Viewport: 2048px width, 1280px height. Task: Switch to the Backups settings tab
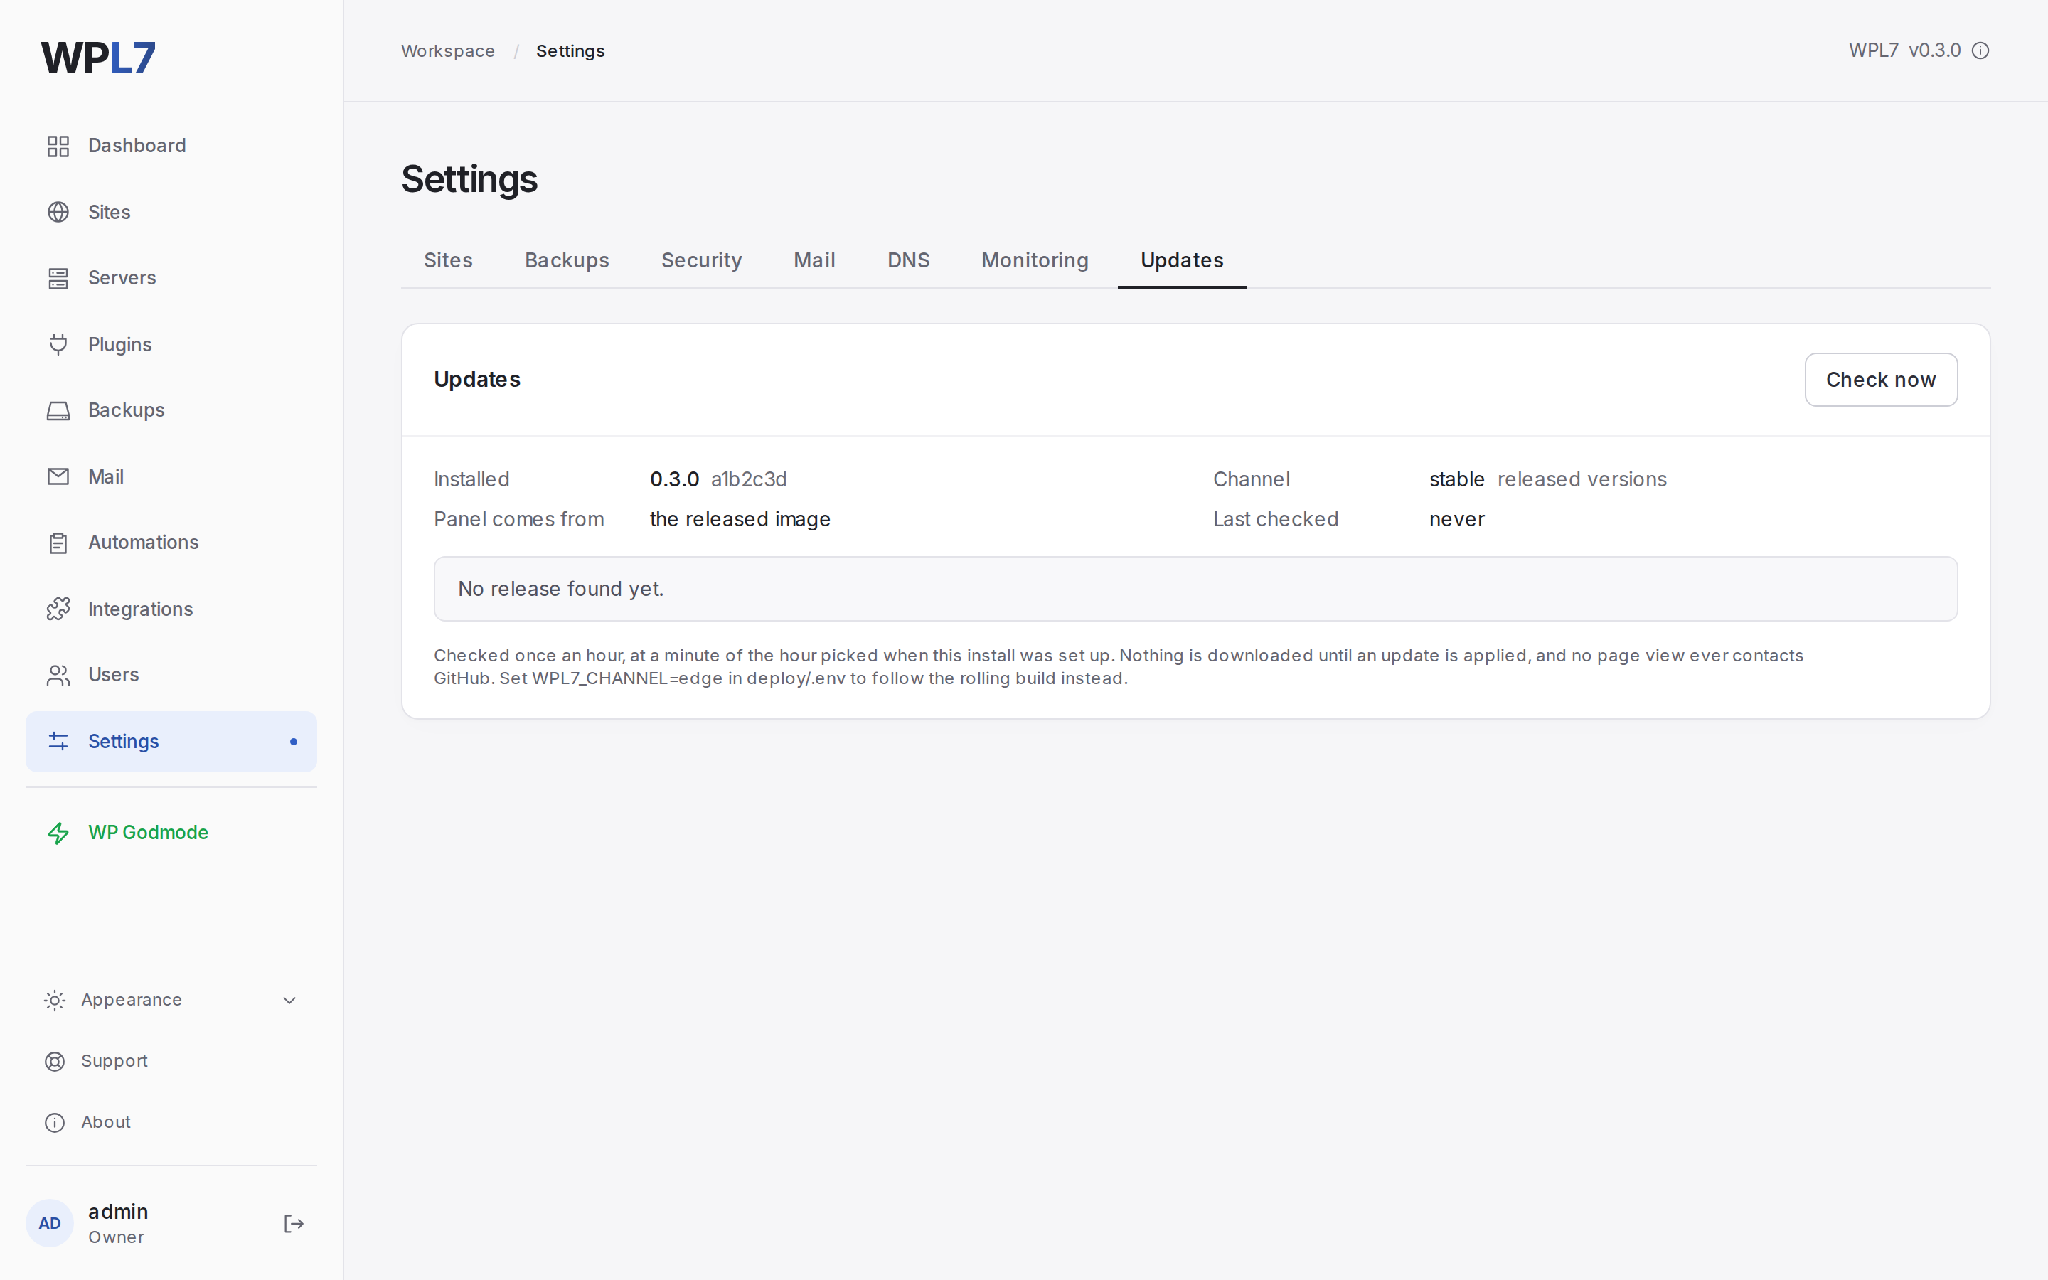tap(566, 260)
